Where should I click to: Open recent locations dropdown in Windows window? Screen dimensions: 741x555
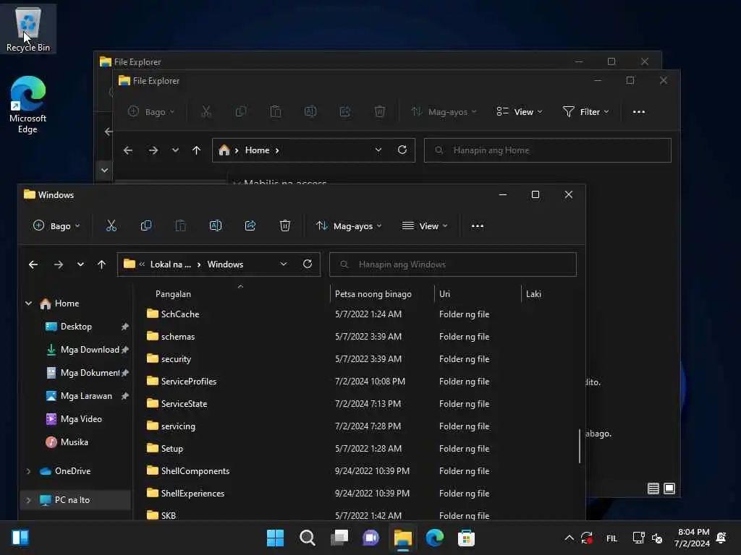(x=80, y=264)
